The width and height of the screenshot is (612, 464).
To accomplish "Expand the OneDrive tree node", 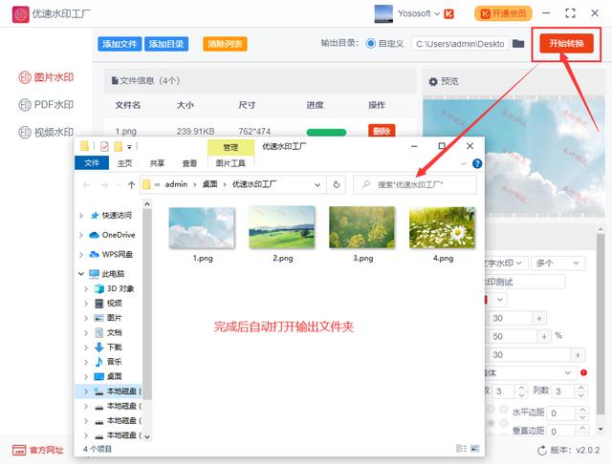I will [81, 235].
